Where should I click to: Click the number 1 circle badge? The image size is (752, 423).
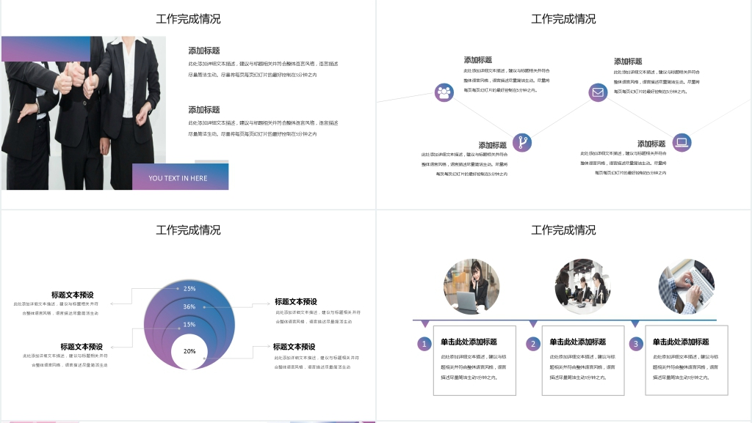pyautogui.click(x=424, y=344)
